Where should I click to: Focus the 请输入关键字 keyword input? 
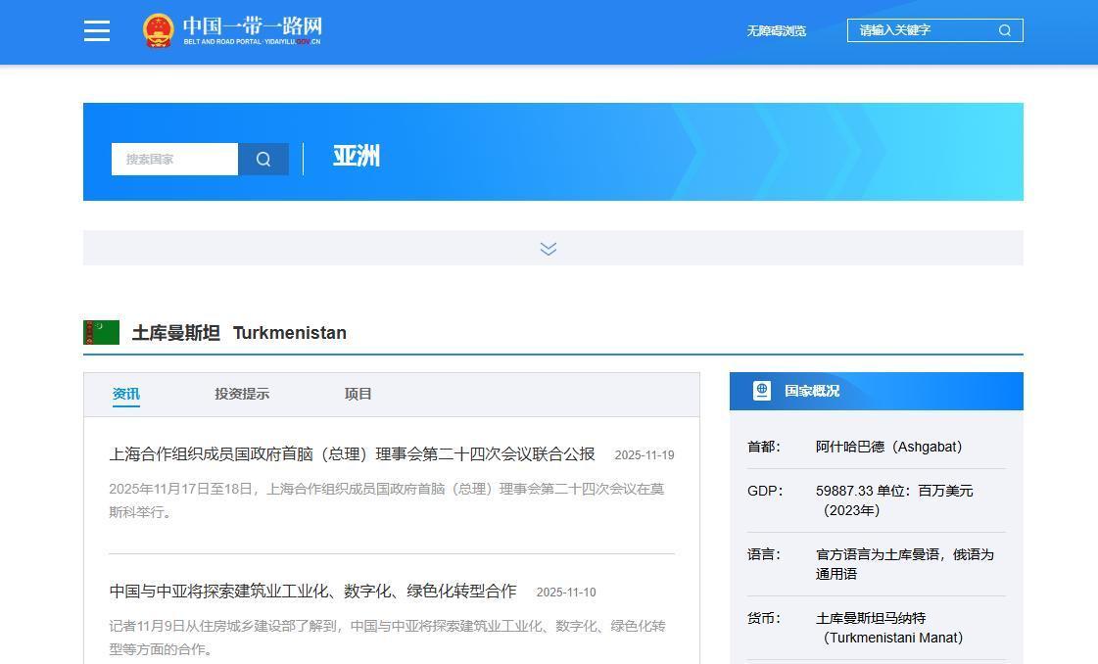pyautogui.click(x=921, y=30)
